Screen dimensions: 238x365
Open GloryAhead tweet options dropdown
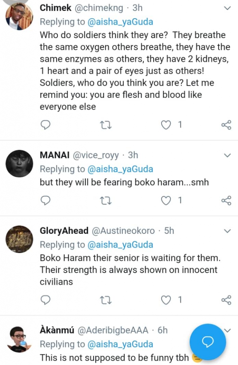point(227,231)
